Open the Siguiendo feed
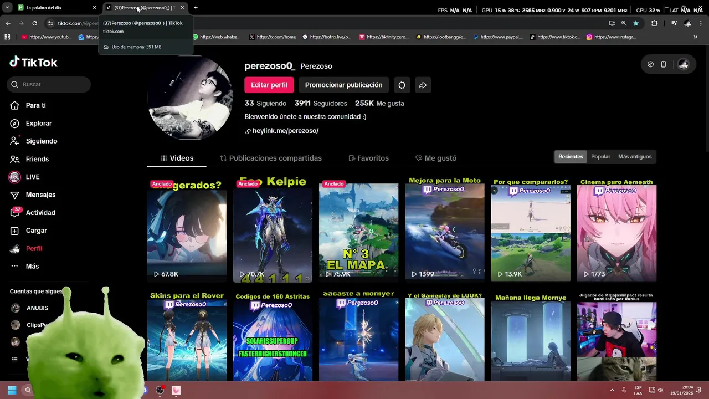The width and height of the screenshot is (709, 399). tap(41, 141)
